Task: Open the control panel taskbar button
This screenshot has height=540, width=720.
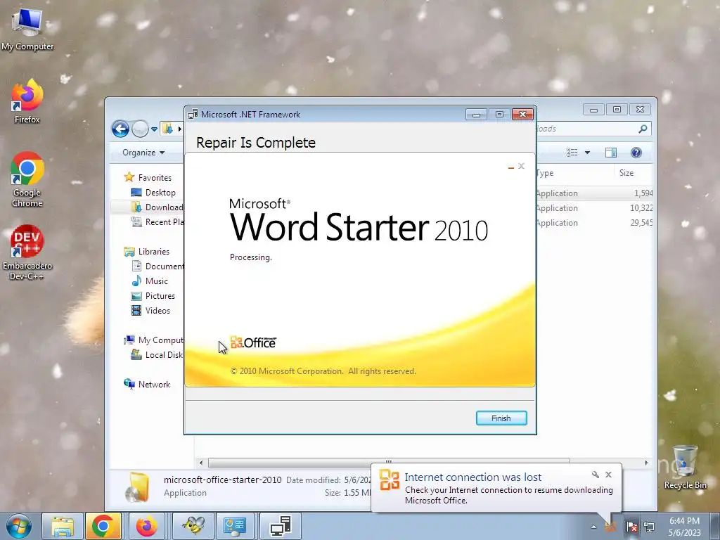Action: click(235, 526)
